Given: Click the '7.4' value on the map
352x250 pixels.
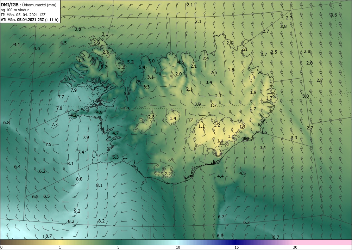Looking at the screenshot, I should [81, 152].
